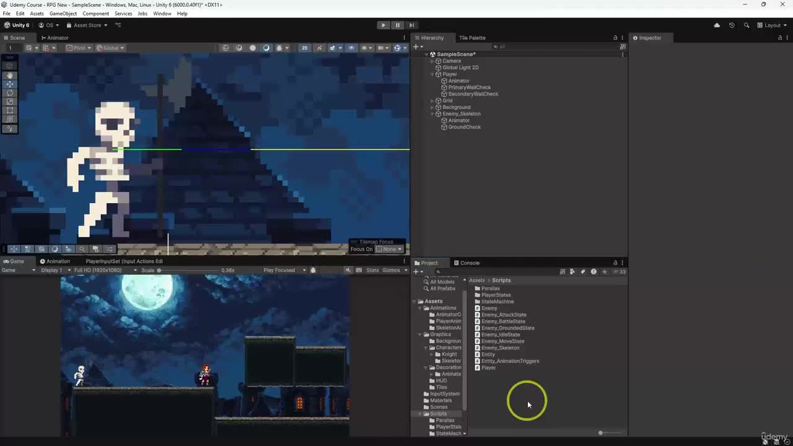Open the Asset Store dropdown
The height and width of the screenshot is (446, 793).
point(87,25)
